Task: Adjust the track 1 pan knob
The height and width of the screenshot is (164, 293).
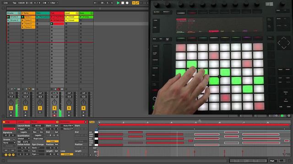Action: click(11, 102)
